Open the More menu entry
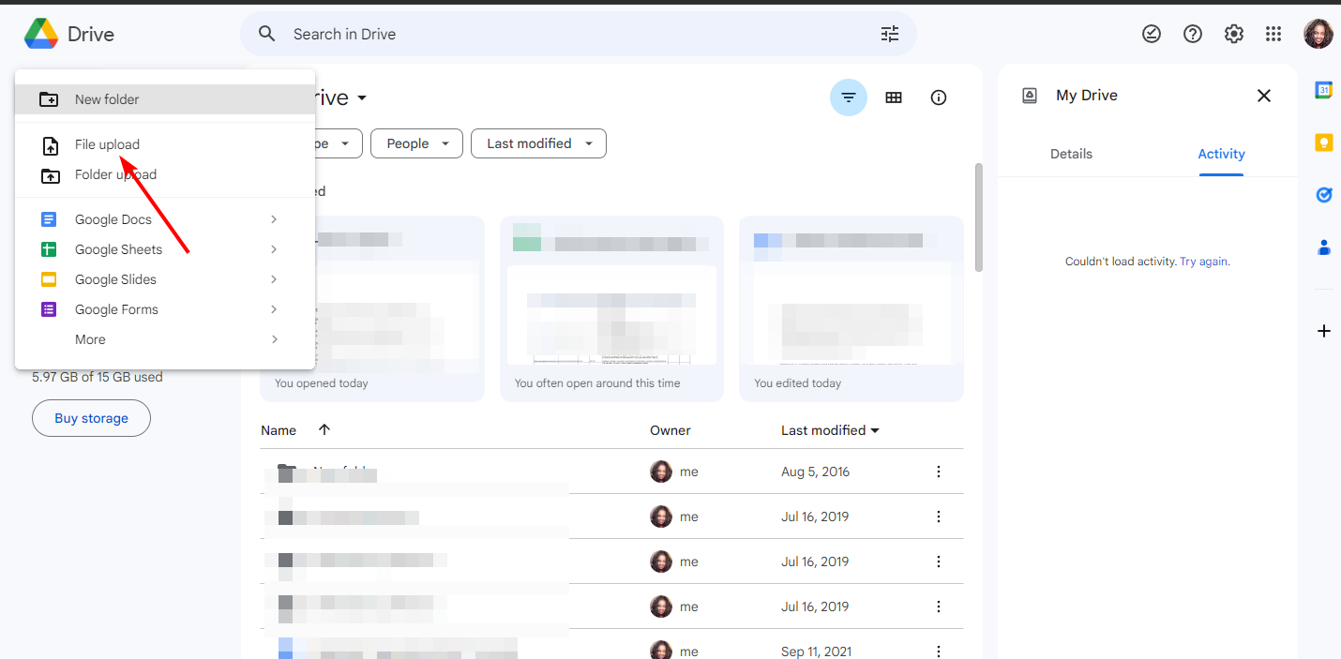The image size is (1341, 659). pos(165,339)
